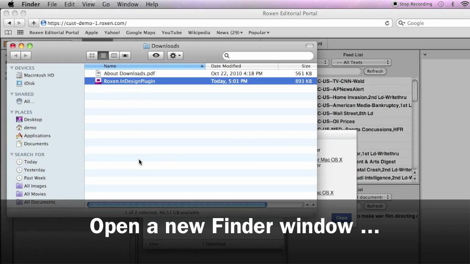Go forward in the Safari browser window
470x264 pixels.
coord(19,23)
